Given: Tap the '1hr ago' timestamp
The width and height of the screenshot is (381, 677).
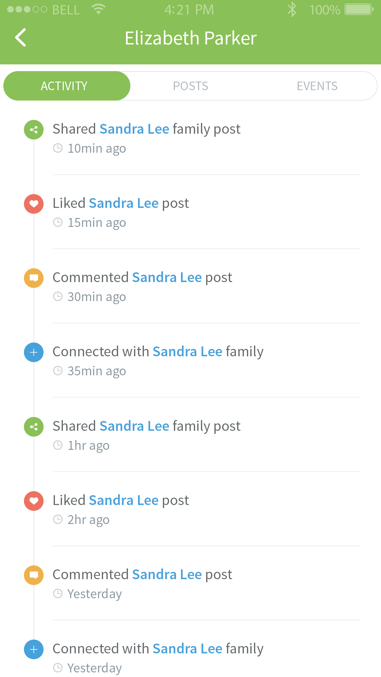Looking at the screenshot, I should pyautogui.click(x=88, y=446).
